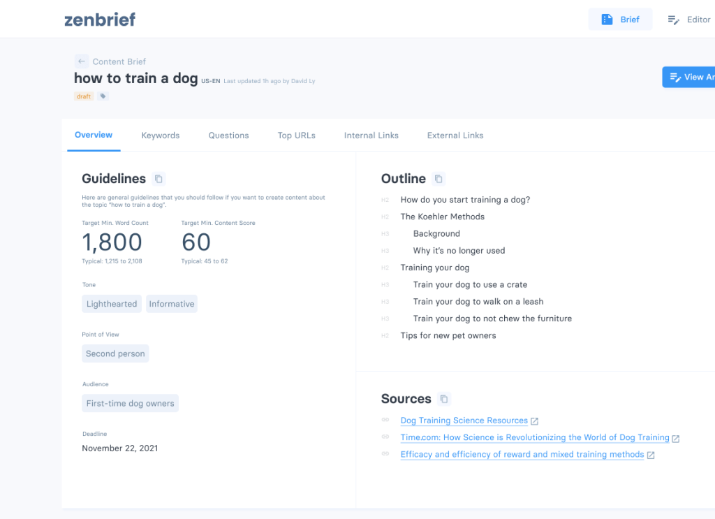Click the tag icon next to draft
The image size is (715, 519).
103,96
